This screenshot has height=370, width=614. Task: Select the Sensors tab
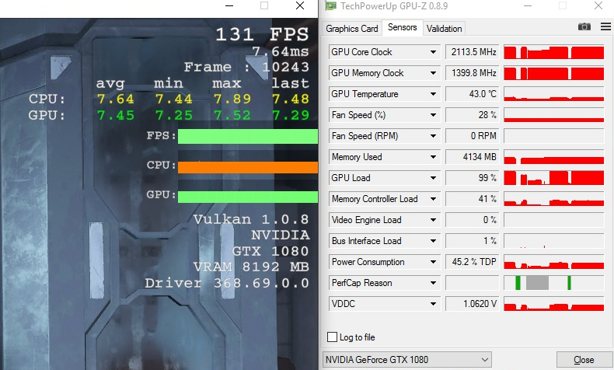(x=402, y=27)
